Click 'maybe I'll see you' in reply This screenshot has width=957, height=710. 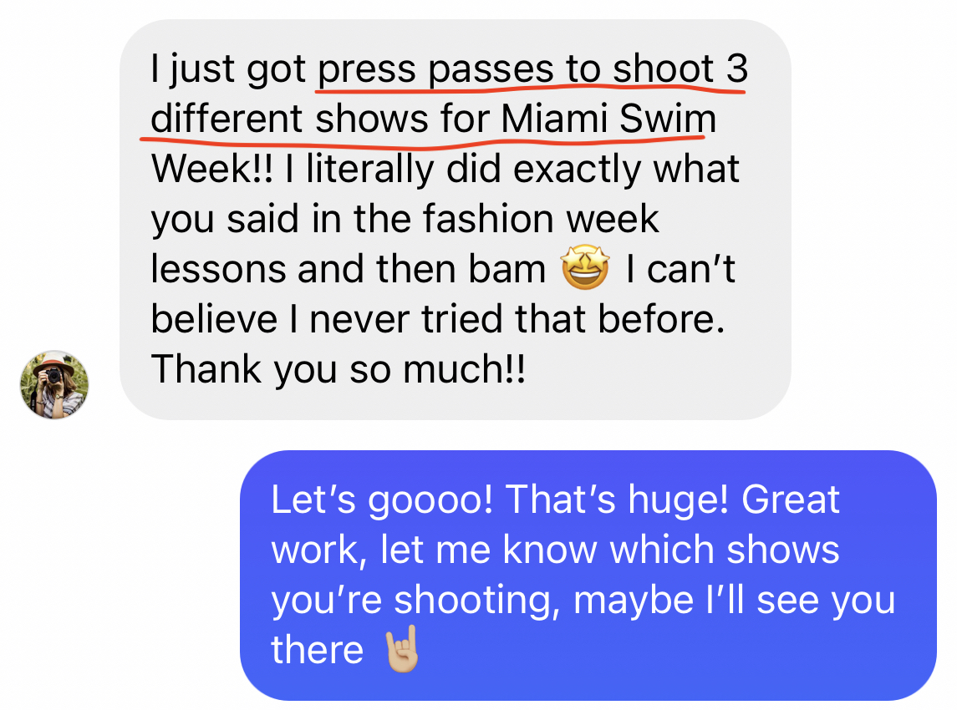734,601
